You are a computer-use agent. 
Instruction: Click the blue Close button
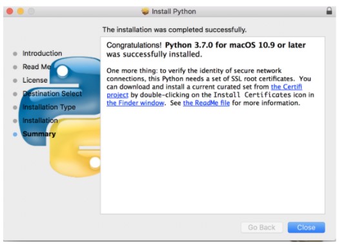pyautogui.click(x=306, y=228)
